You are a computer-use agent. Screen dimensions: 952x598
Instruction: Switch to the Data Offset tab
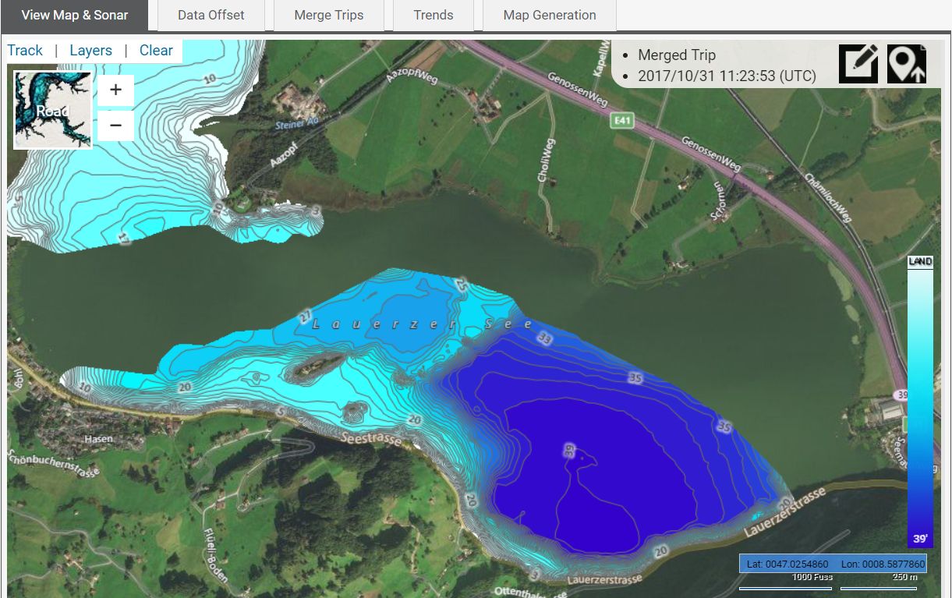(211, 15)
